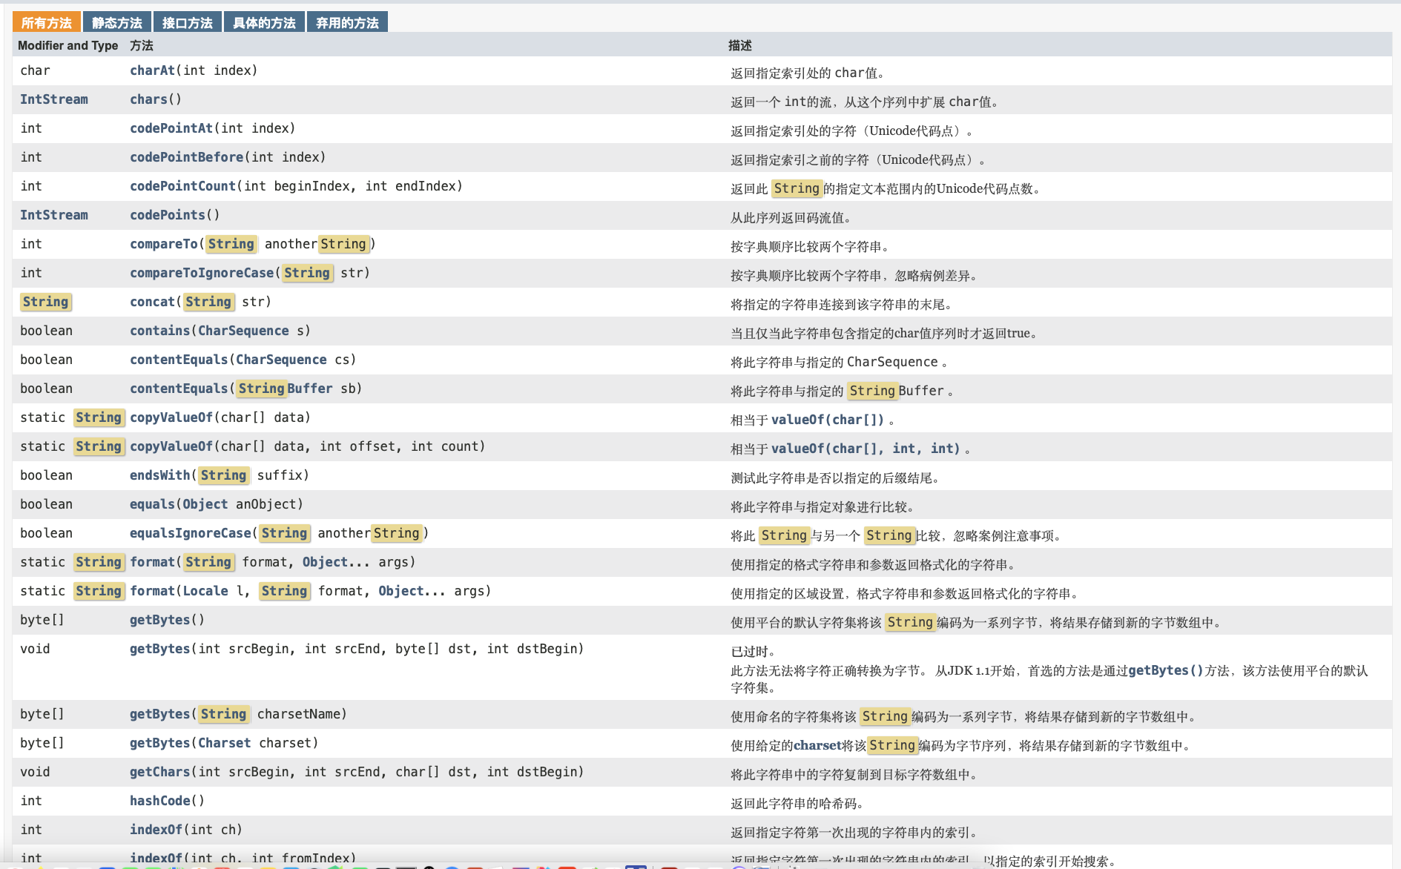Click the String return type of concat
The image size is (1401, 869).
pos(45,302)
